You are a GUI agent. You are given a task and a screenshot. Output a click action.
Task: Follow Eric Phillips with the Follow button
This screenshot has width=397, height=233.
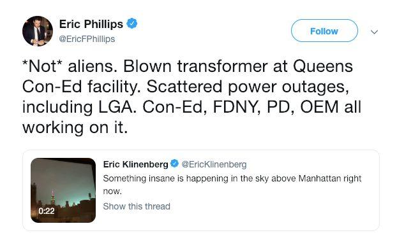[x=324, y=31]
